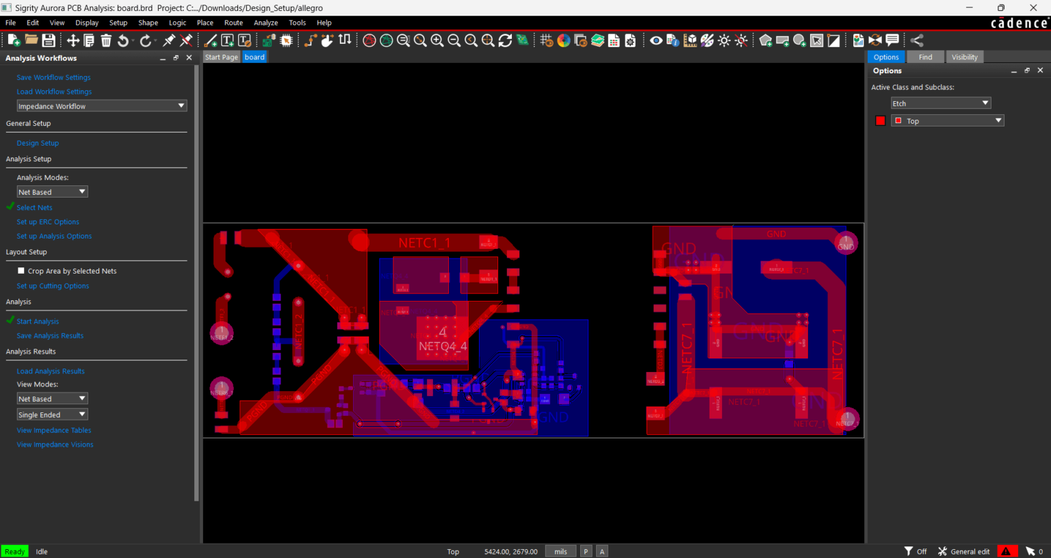Toggle the grid display icon

pyautogui.click(x=546, y=40)
